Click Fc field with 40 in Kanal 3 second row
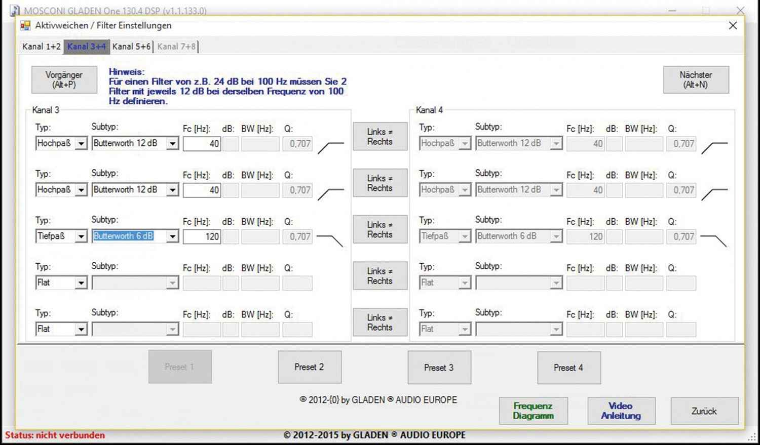Image resolution: width=760 pixels, height=445 pixels. 202,190
